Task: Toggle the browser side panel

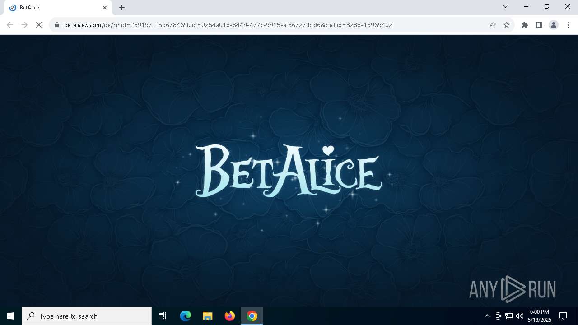Action: (x=539, y=25)
